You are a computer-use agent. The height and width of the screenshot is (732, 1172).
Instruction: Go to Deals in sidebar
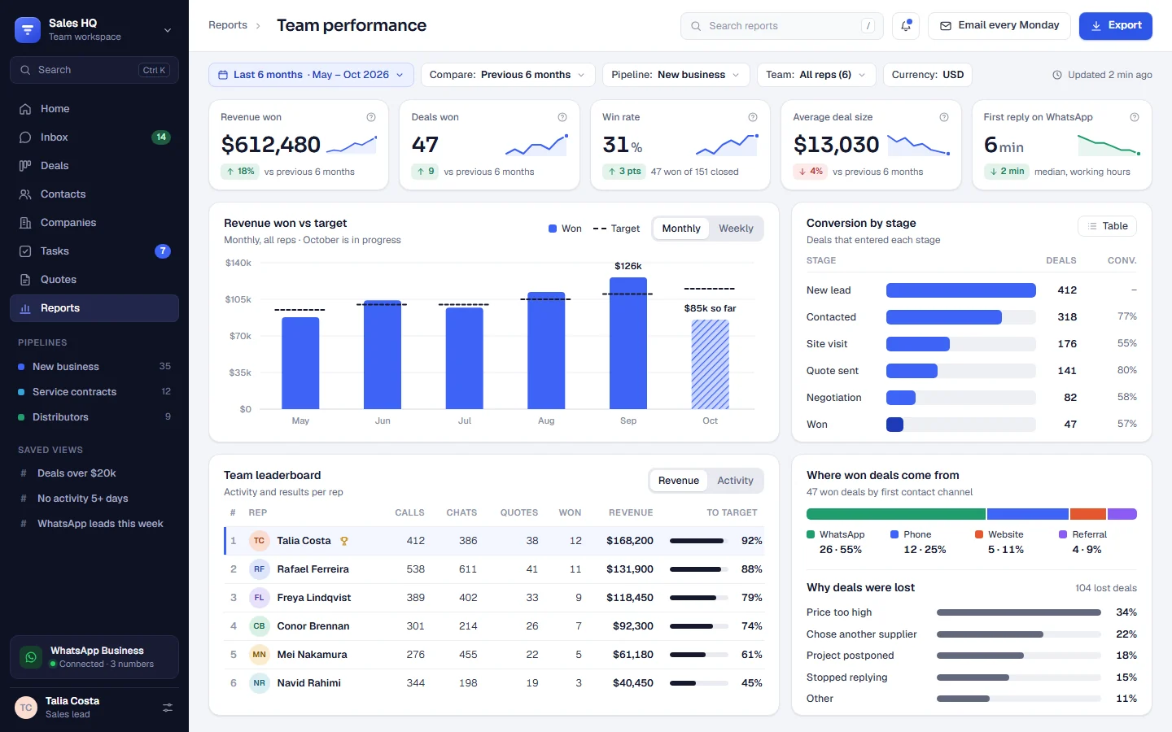coord(94,166)
